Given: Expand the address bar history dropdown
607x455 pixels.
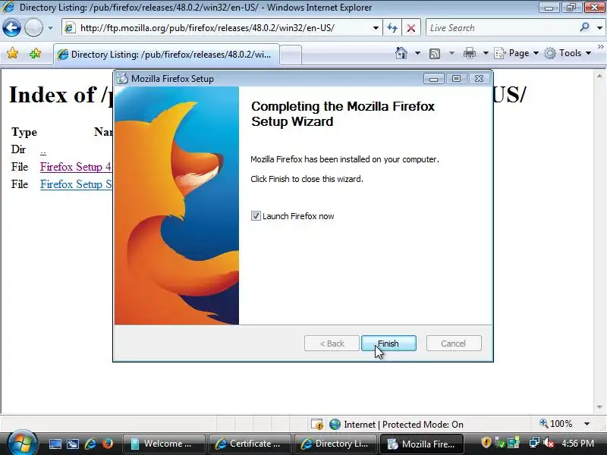Looking at the screenshot, I should [x=376, y=28].
